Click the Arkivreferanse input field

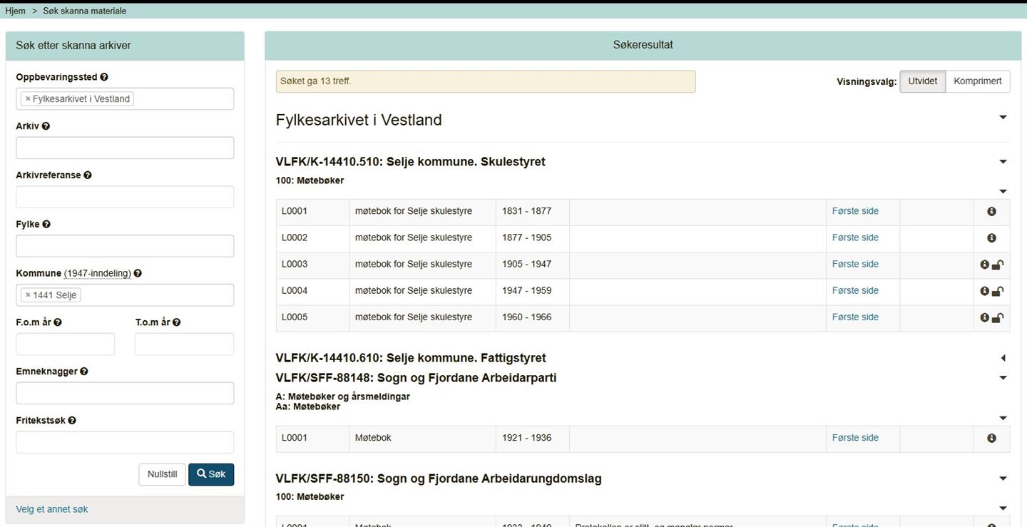pos(125,197)
